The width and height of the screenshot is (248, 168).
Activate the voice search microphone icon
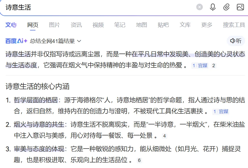click(213, 7)
